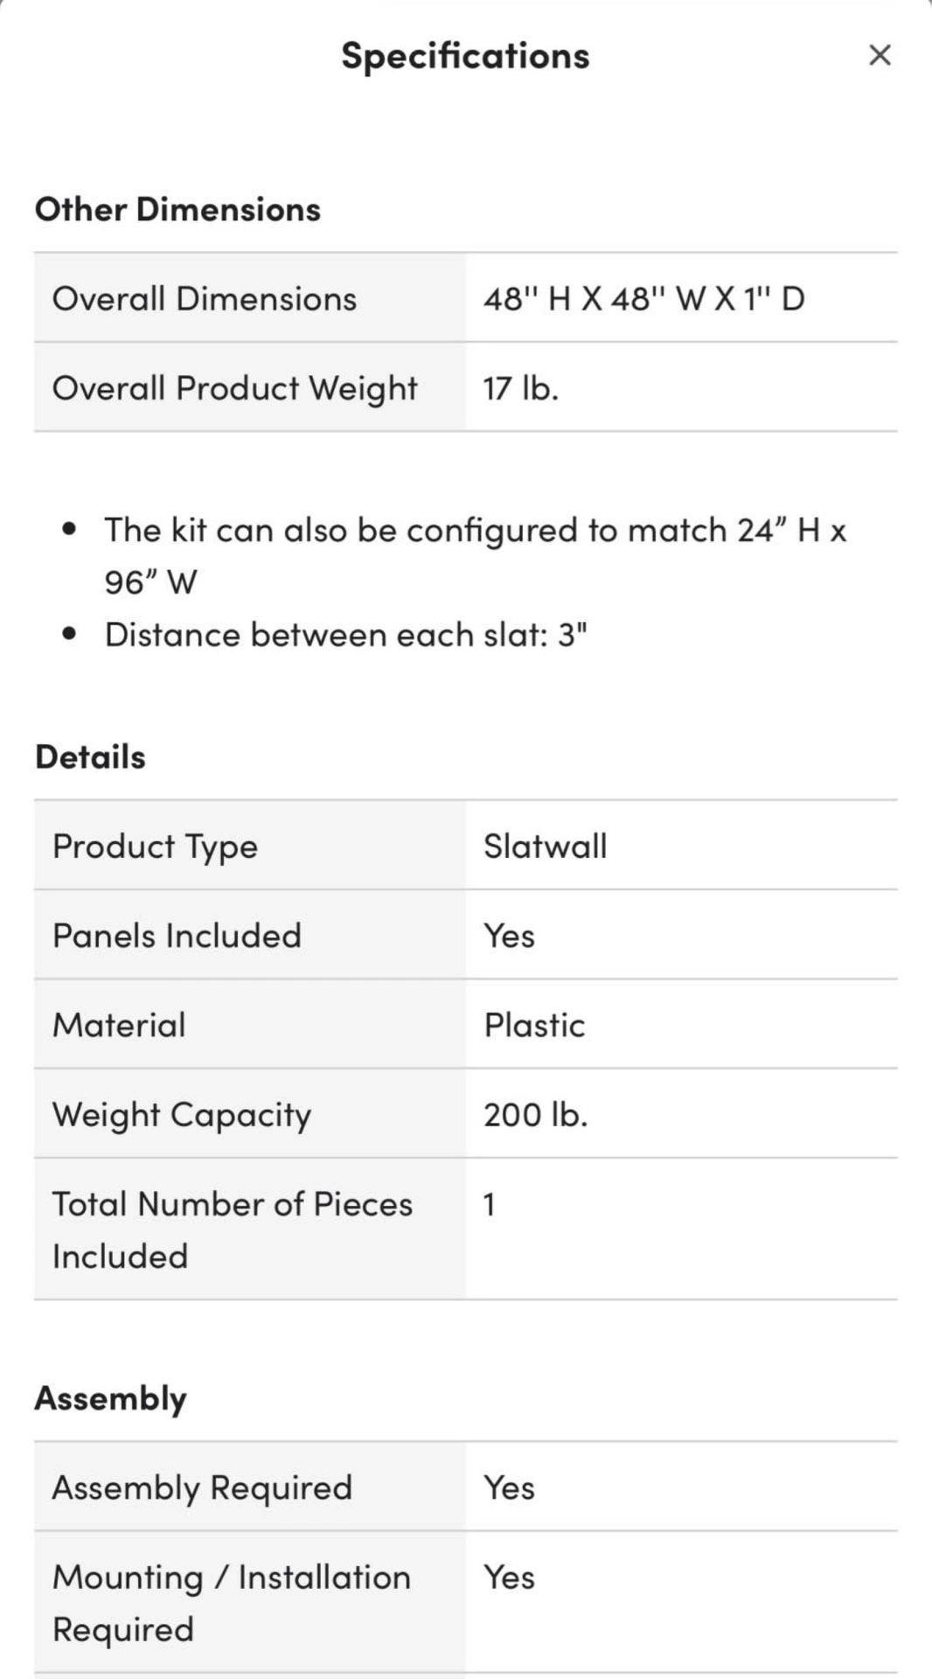Image resolution: width=932 pixels, height=1679 pixels.
Task: Click the Material row label
Action: [x=119, y=1025]
